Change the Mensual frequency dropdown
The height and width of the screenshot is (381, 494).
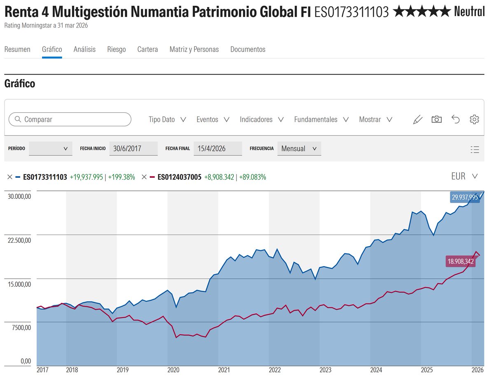point(299,149)
